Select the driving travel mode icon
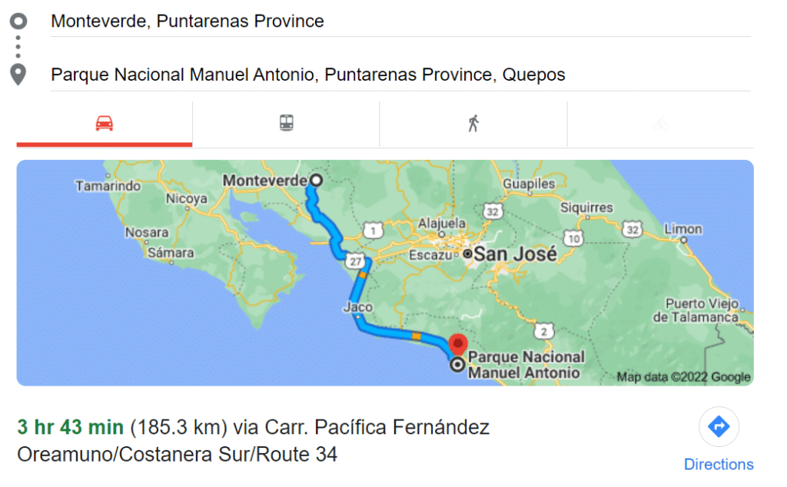This screenshot has height=487, width=787. (104, 122)
